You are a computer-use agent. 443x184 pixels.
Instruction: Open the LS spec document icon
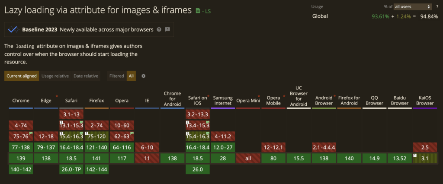click(198, 11)
